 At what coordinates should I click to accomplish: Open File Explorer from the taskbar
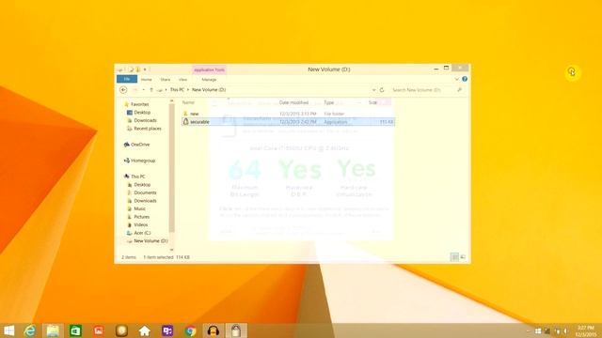[x=53, y=330]
